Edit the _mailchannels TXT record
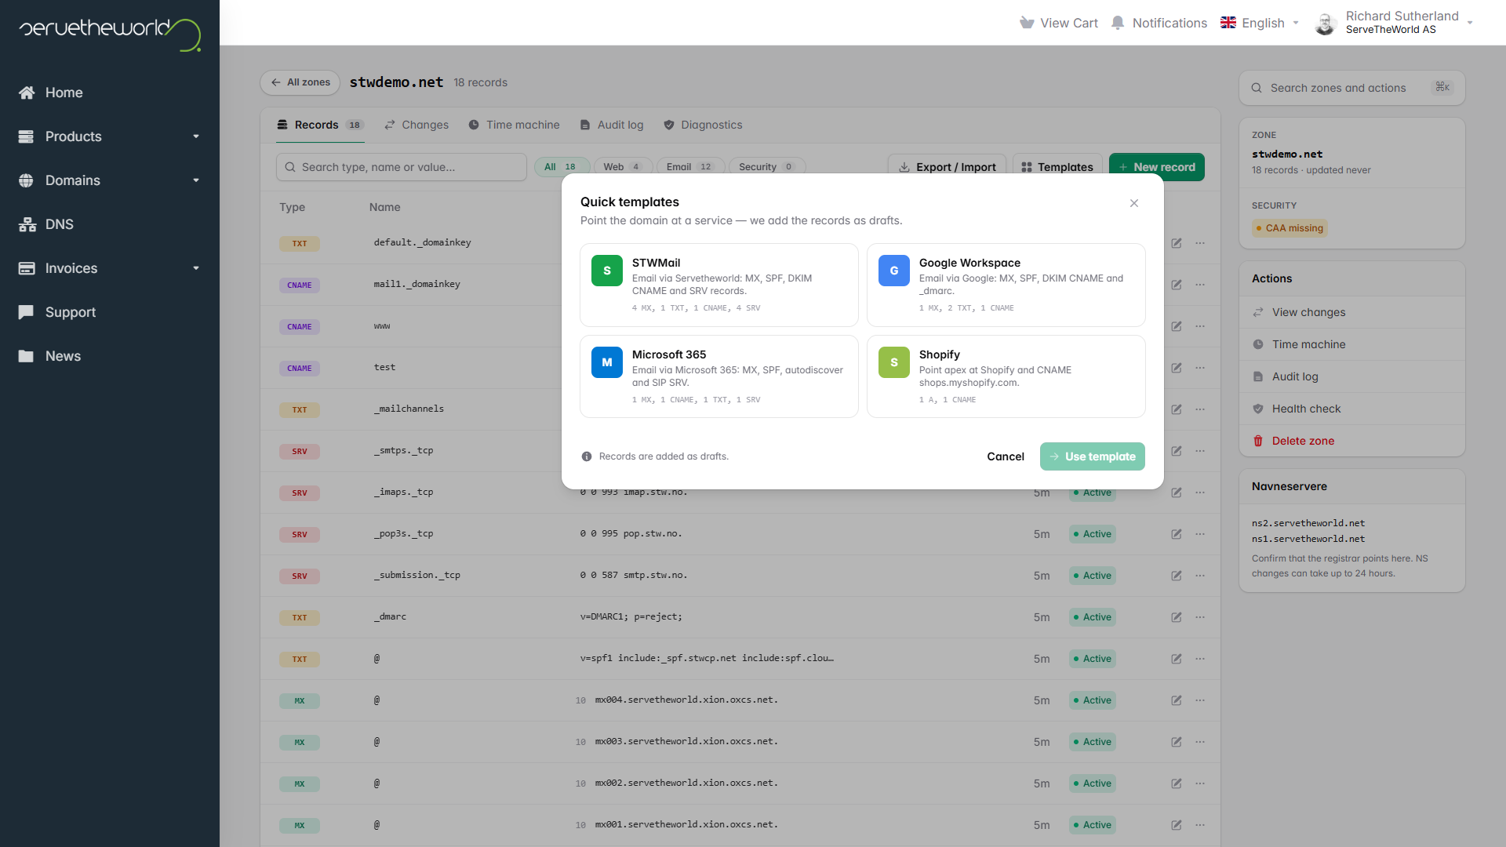The image size is (1506, 847). coord(1177,409)
